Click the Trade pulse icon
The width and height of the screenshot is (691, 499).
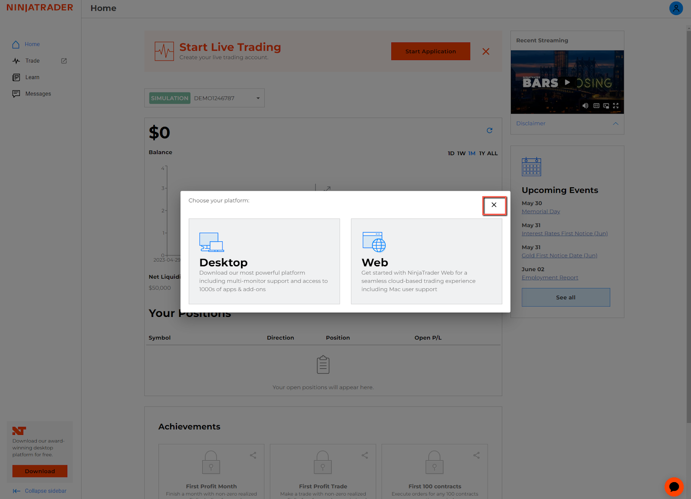[x=16, y=61]
